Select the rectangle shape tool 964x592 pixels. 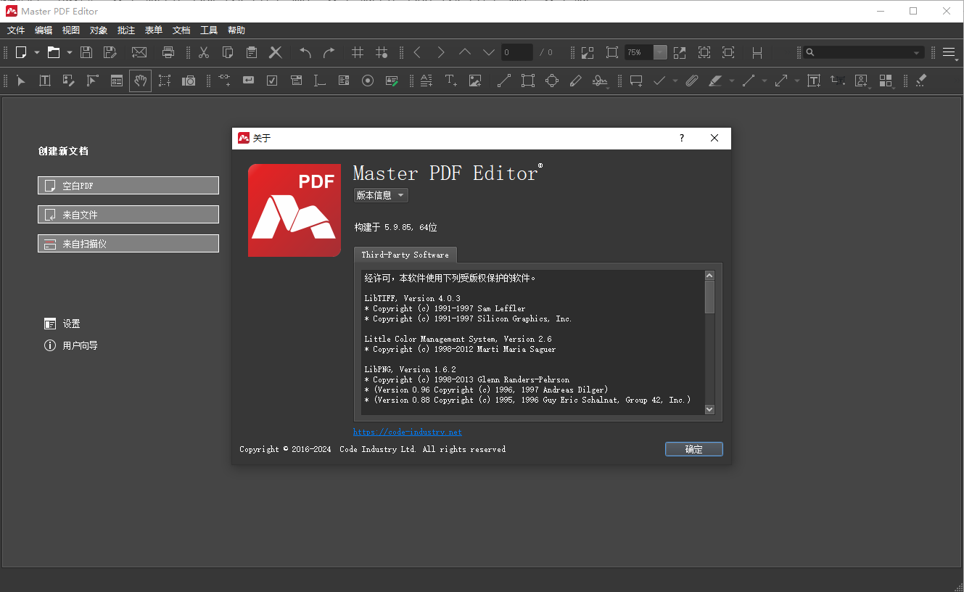tap(528, 81)
